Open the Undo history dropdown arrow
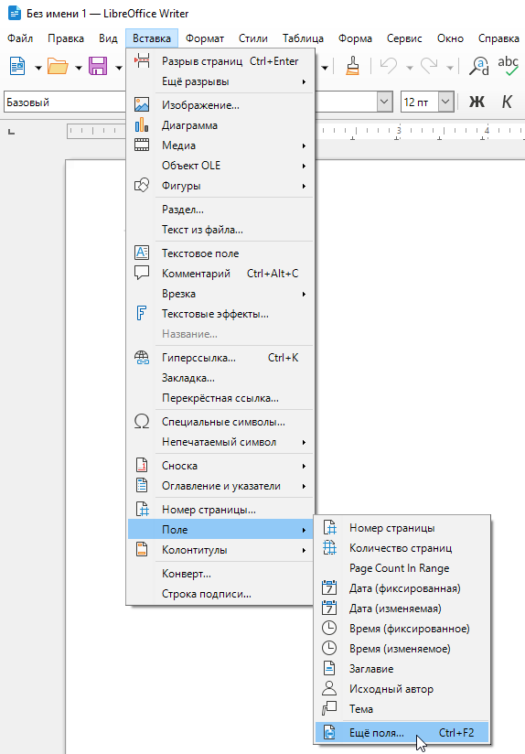 click(x=409, y=68)
